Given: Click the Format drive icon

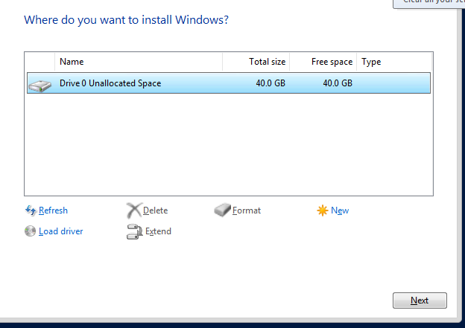Looking at the screenshot, I should tap(222, 210).
